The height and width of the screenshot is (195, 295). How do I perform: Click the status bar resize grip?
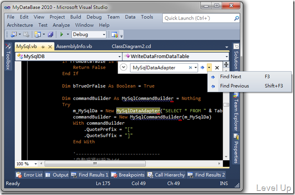coord(237,185)
